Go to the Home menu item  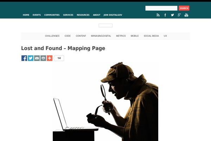[x=26, y=15]
